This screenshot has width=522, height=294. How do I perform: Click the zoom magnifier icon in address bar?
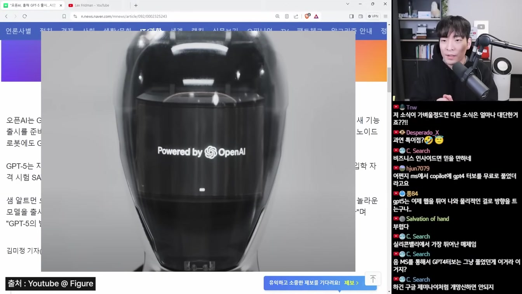277,16
